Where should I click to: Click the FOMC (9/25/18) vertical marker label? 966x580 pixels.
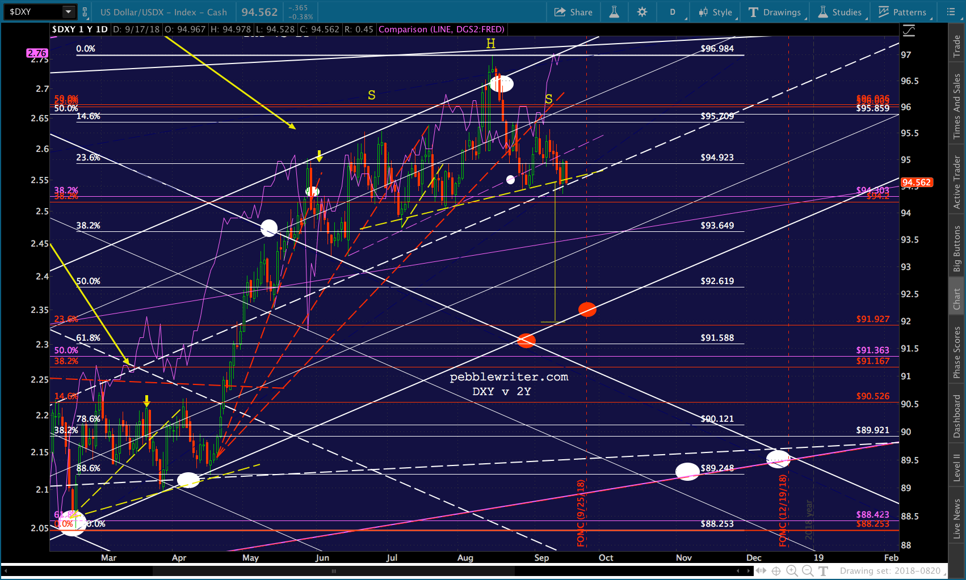coord(581,513)
